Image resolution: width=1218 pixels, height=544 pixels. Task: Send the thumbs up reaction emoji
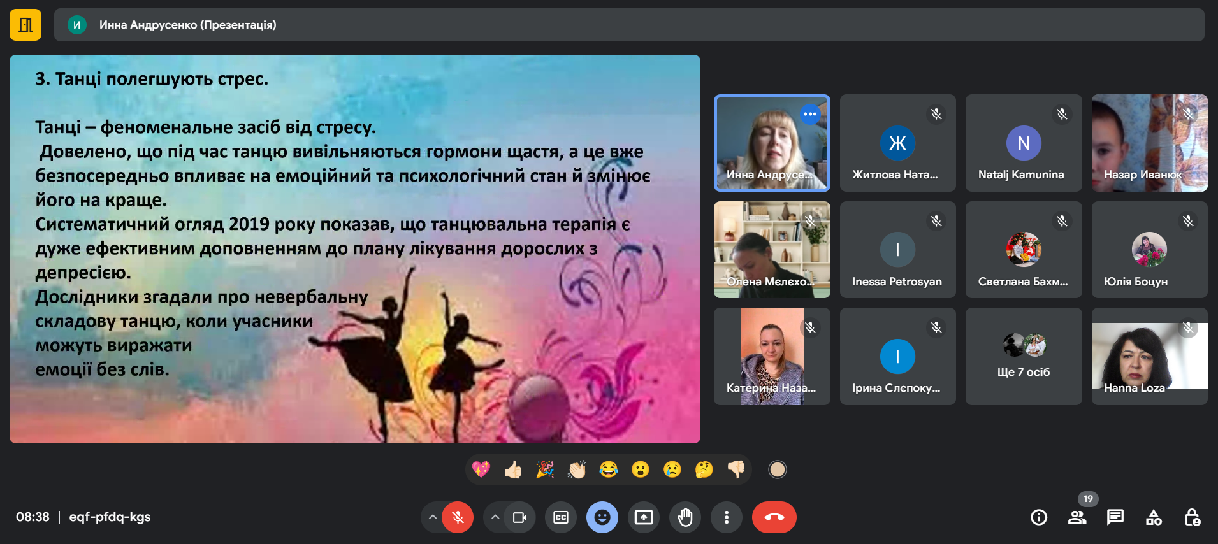513,470
